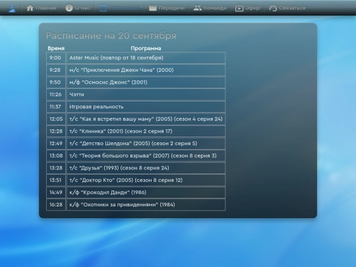Select the Чэтти program entry

[146, 95]
